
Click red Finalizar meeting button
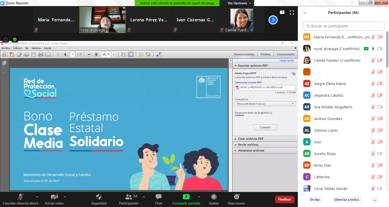coord(284,199)
